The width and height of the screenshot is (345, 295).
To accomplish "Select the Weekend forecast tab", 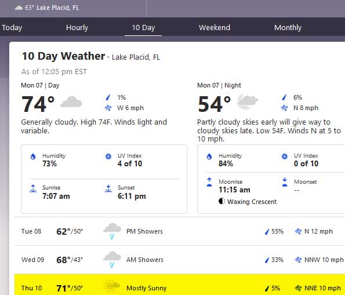I will click(215, 27).
